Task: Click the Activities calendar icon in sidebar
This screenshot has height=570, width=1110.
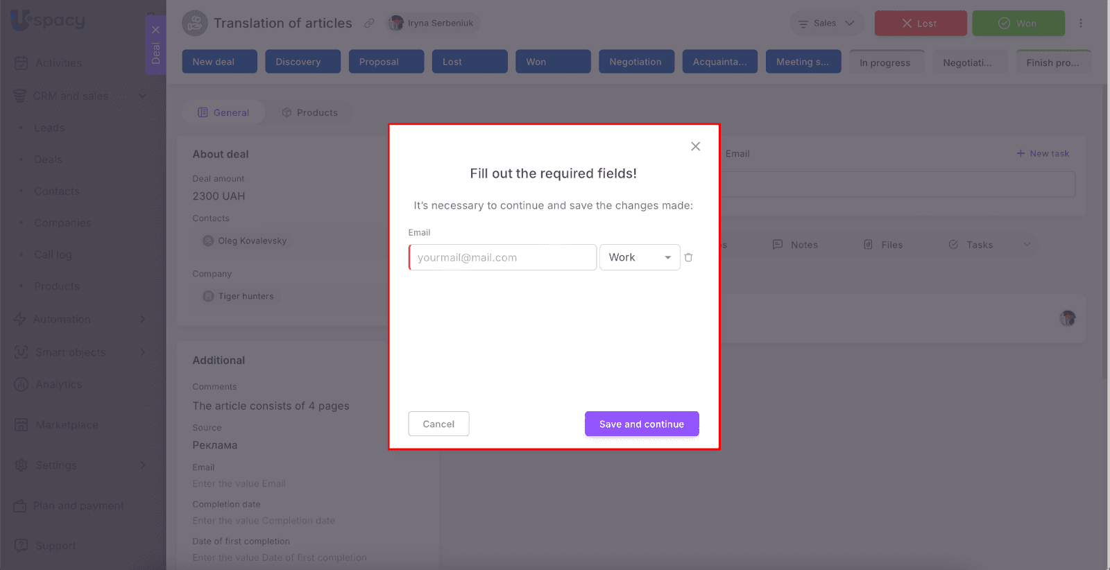Action: pyautogui.click(x=21, y=63)
